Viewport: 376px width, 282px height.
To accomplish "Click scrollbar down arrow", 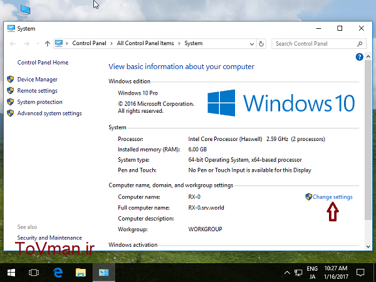I will click(x=368, y=247).
